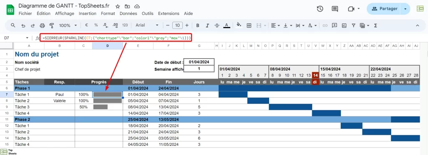Open the version history clock icon
428x155 pixels.
point(320,9)
